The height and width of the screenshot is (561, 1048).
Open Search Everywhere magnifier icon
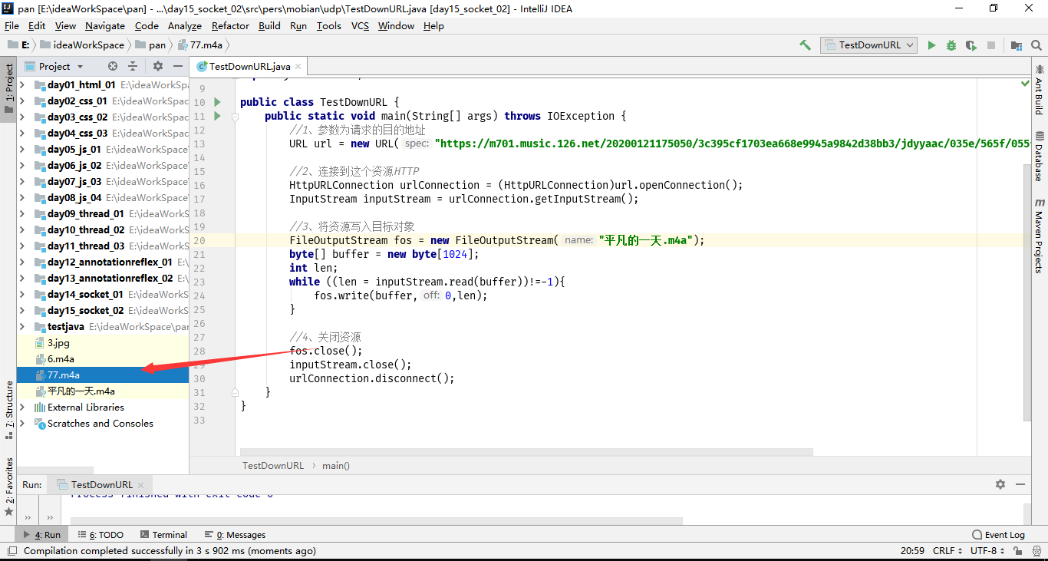tap(1036, 45)
